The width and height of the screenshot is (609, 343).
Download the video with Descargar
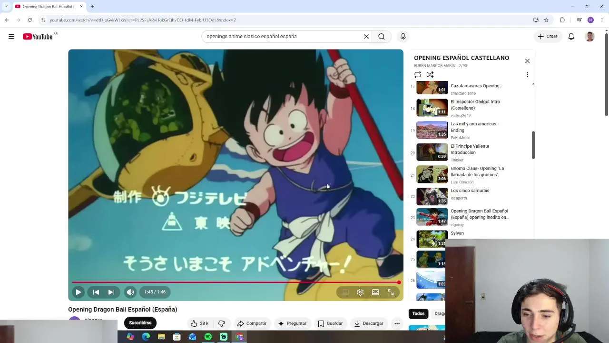click(x=369, y=323)
